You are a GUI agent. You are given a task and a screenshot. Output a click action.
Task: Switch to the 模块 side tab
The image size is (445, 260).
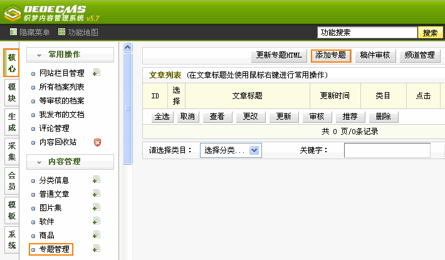tap(11, 92)
